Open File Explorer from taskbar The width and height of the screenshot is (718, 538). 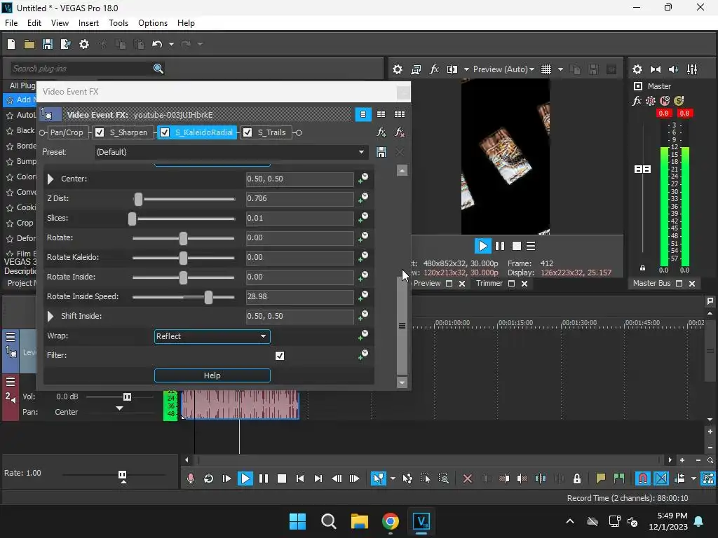click(x=360, y=521)
